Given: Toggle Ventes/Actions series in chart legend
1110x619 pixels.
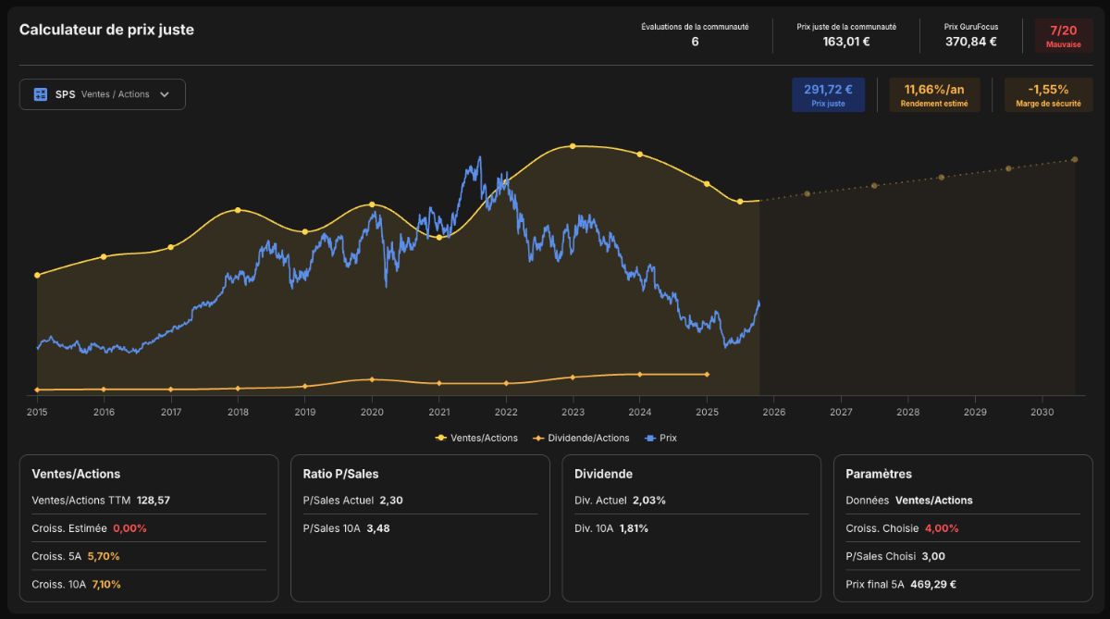Looking at the screenshot, I should [x=476, y=438].
